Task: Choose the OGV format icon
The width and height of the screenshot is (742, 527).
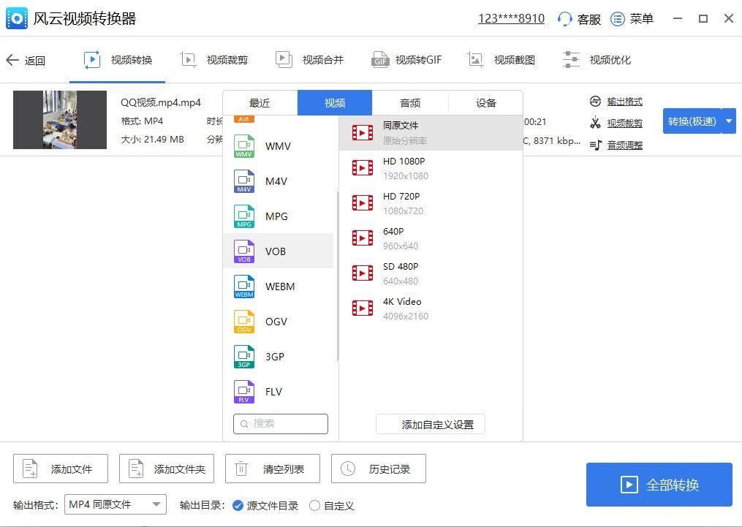Action: [x=244, y=321]
